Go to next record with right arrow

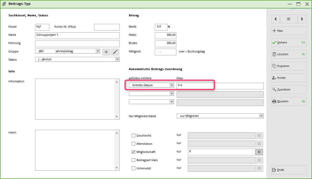pos(302,19)
